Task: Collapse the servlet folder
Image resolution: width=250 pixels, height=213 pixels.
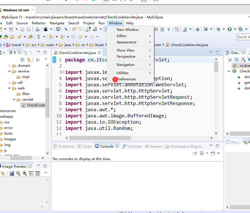Action: 14,100
